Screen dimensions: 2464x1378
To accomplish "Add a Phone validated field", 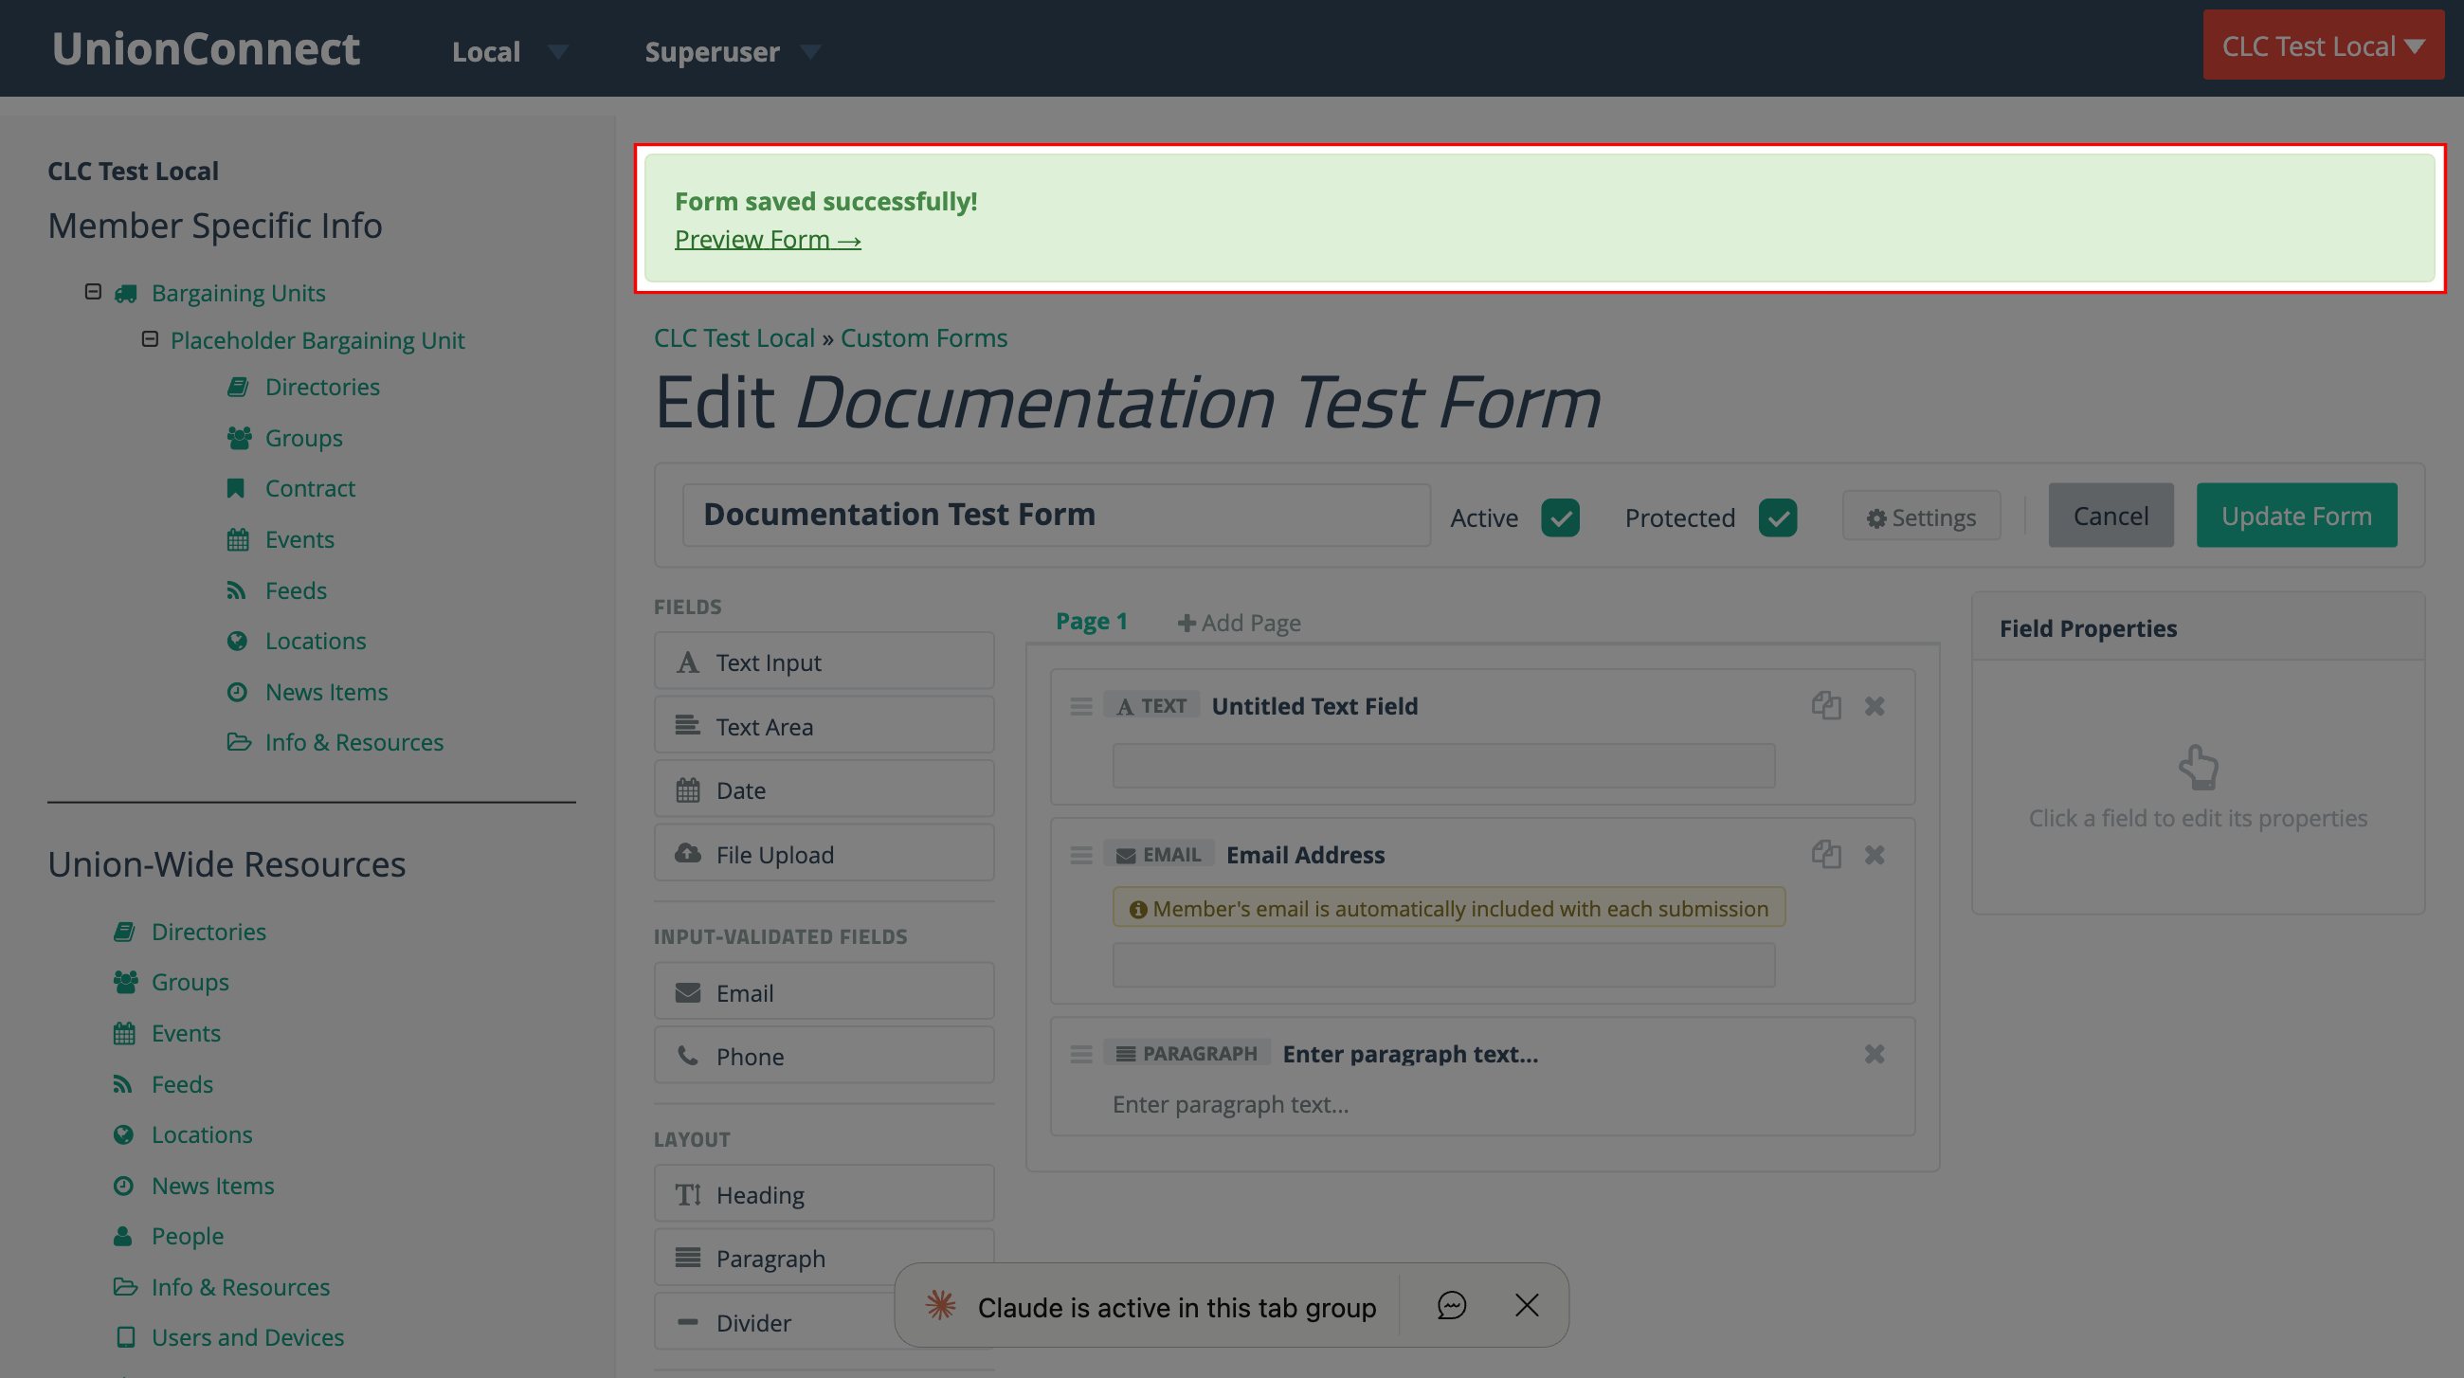I will click(x=824, y=1055).
